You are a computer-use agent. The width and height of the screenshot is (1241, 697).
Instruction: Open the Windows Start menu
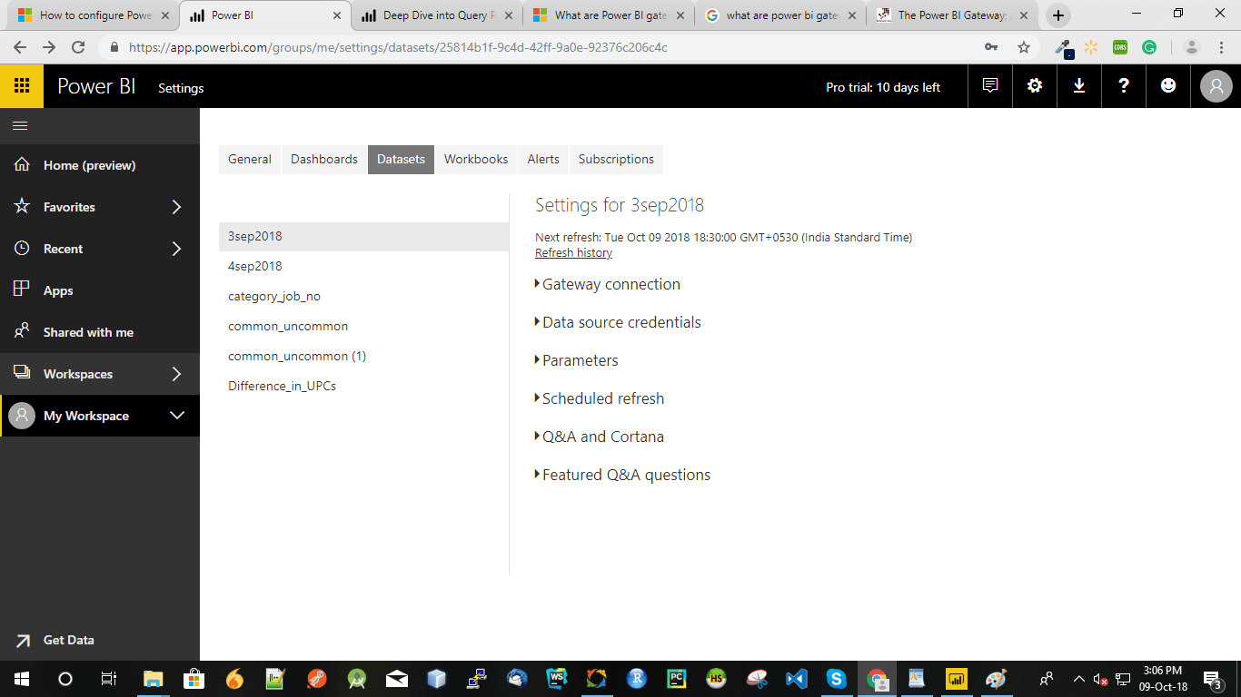tap(22, 678)
